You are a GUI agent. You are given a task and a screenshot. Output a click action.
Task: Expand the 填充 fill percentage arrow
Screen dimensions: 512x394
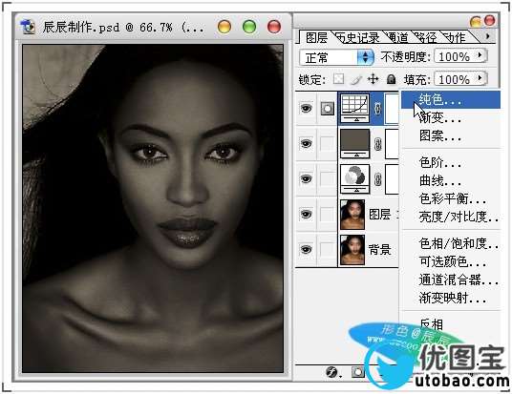point(480,78)
